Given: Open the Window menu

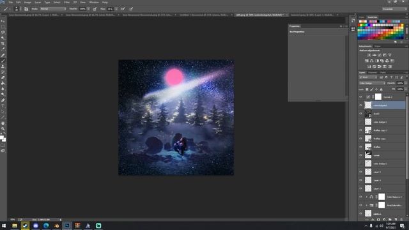Looking at the screenshot, I should click(94, 3).
